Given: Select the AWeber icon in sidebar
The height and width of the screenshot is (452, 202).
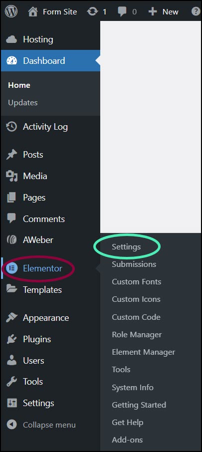Looking at the screenshot, I should click(x=11, y=240).
